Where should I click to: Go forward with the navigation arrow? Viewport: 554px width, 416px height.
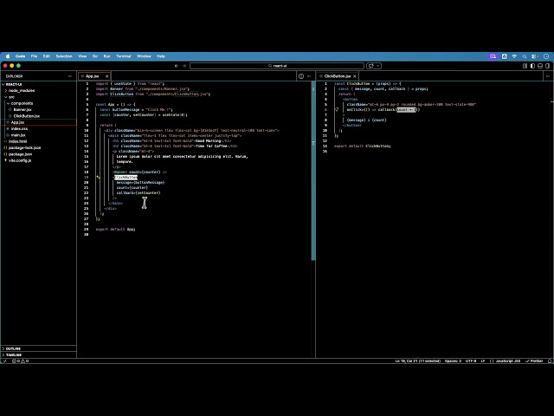184,66
